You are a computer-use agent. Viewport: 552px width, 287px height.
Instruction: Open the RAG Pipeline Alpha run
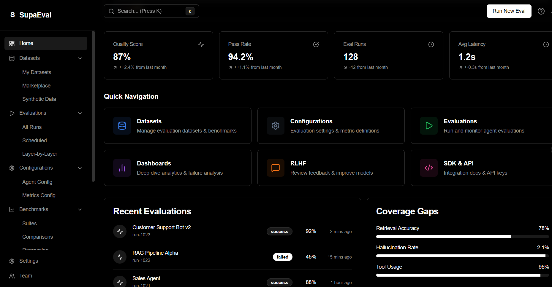(155, 253)
